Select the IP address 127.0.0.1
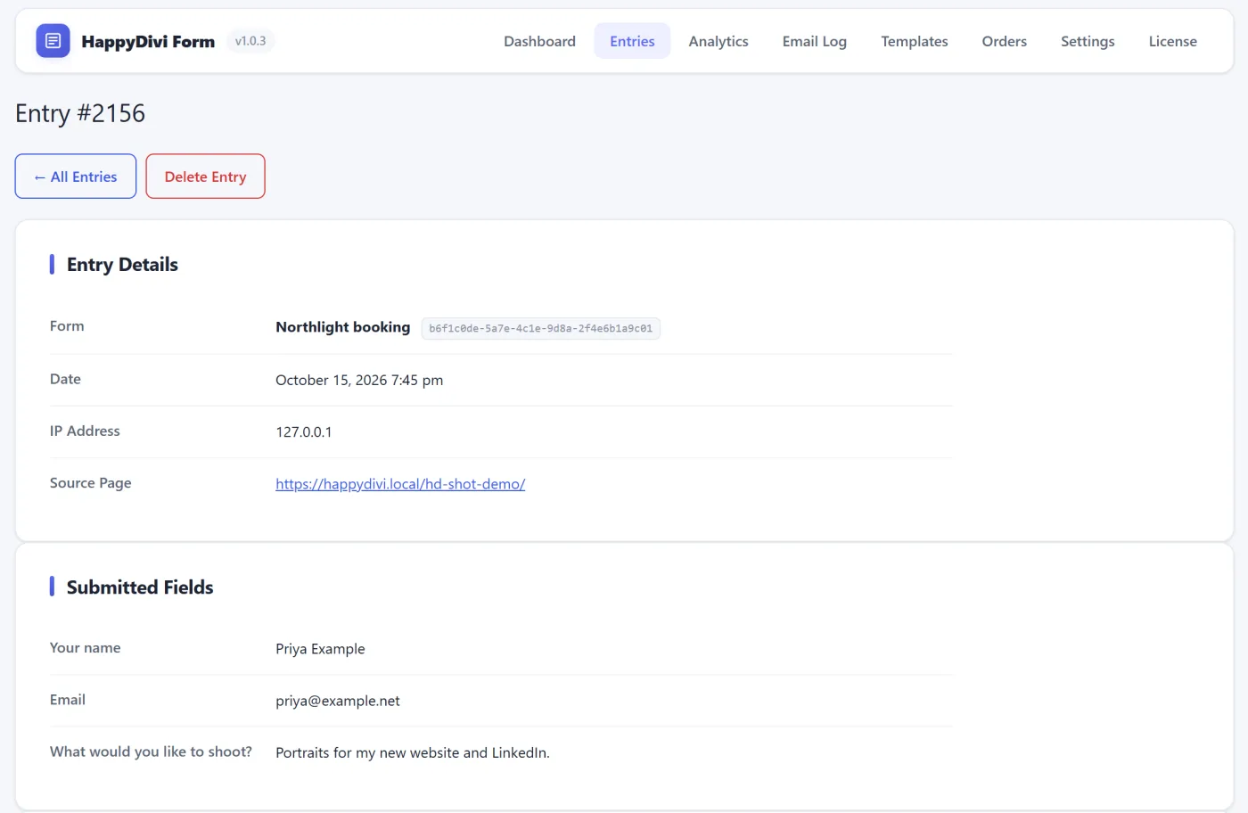The width and height of the screenshot is (1248, 813). (304, 432)
